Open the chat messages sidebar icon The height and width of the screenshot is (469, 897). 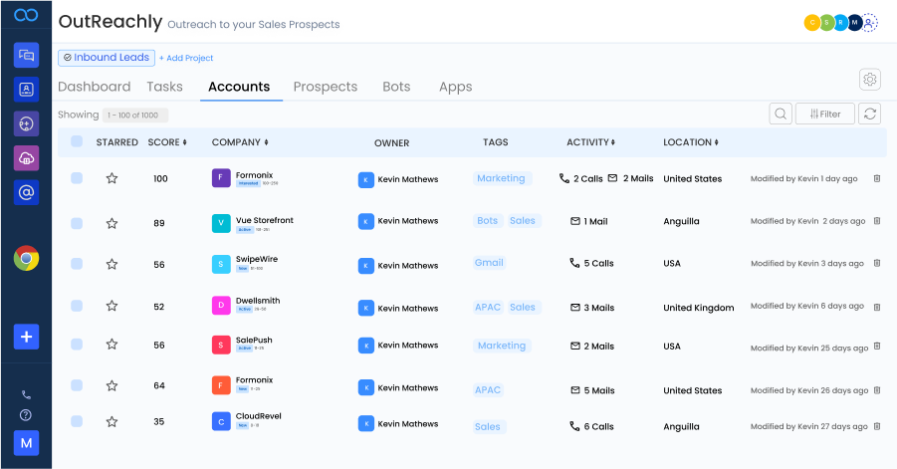[x=26, y=55]
